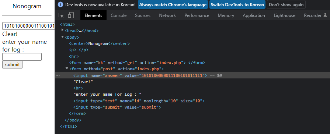The image size is (330, 134).
Task: Select the html opening tag row
Action: (x=192, y=24)
